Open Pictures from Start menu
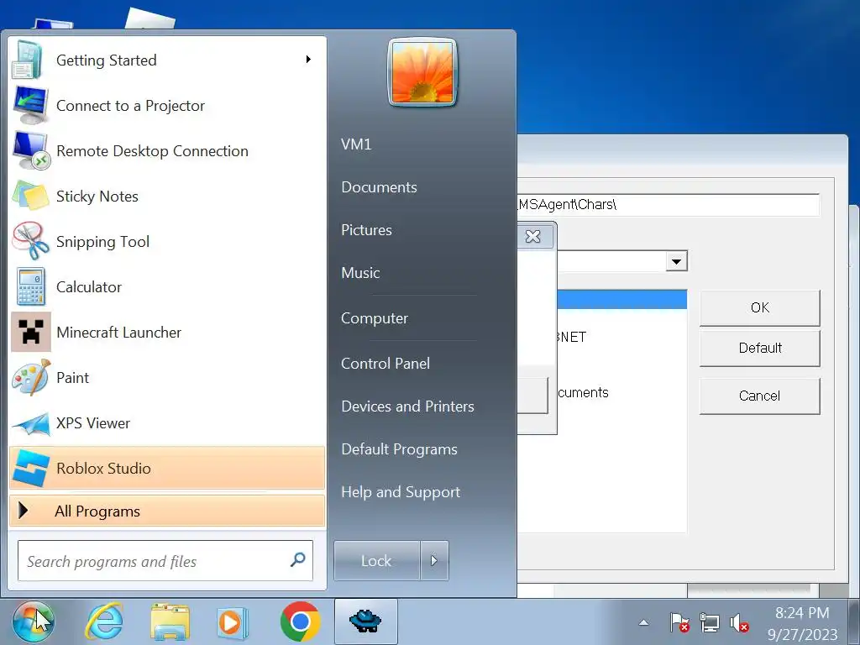Viewport: 860px width, 645px height. pos(366,230)
